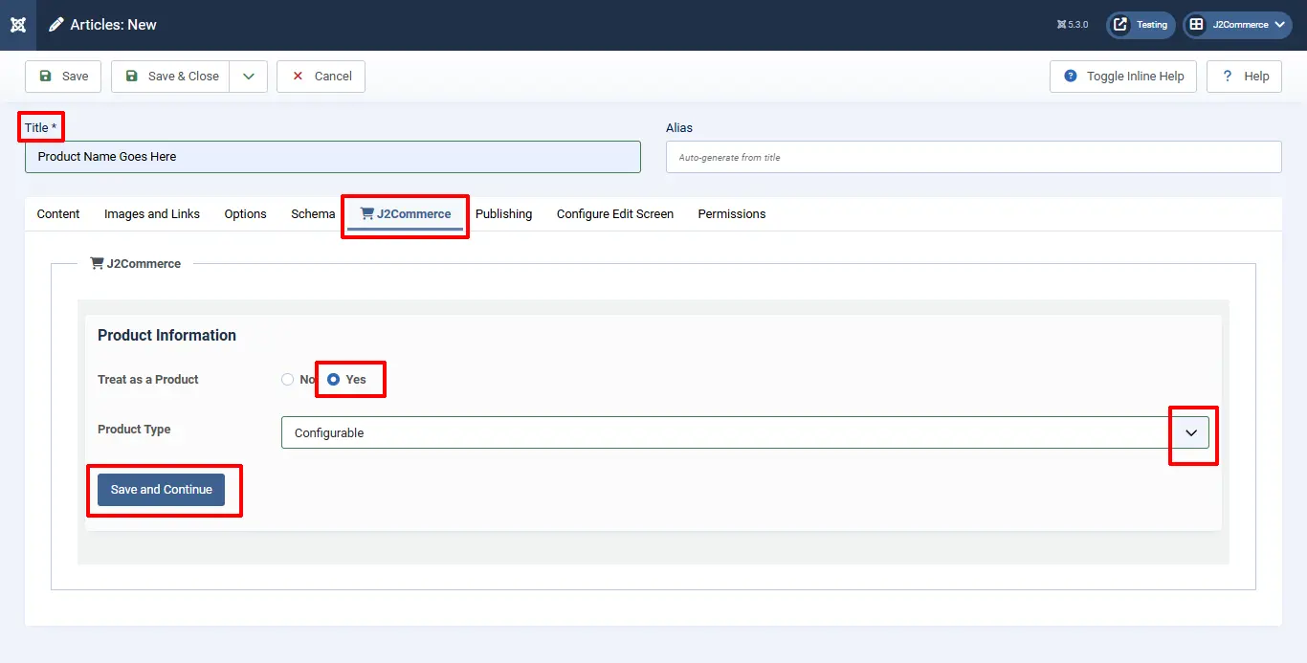Viewport: 1307px width, 663px height.
Task: Click the Joomla 5.3.0 version indicator
Action: click(x=1073, y=25)
